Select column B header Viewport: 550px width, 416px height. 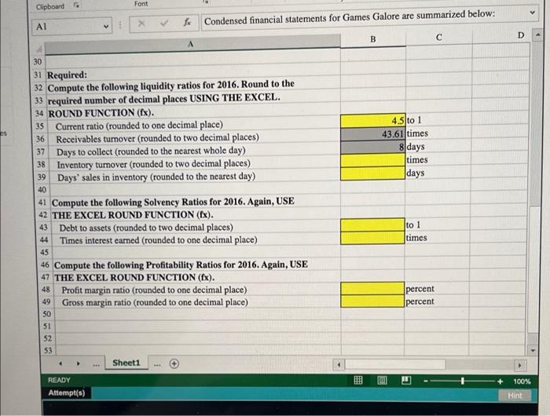pos(373,39)
